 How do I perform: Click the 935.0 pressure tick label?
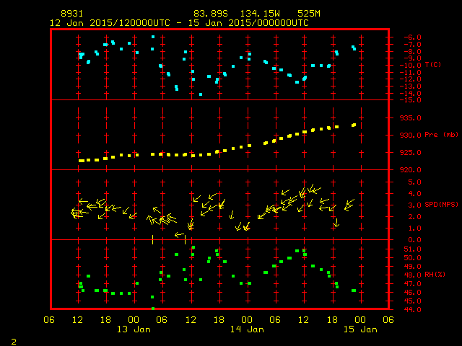(411, 118)
